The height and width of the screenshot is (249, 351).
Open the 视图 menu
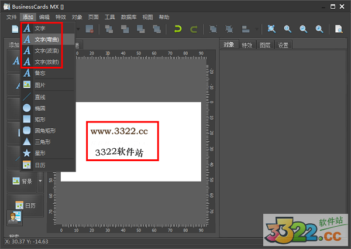click(148, 17)
